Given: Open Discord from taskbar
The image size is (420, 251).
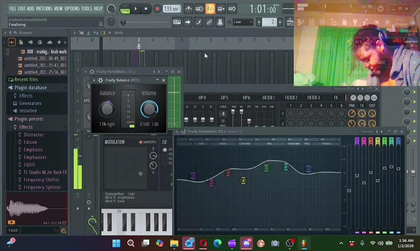Looking at the screenshot, I should click(246, 243).
